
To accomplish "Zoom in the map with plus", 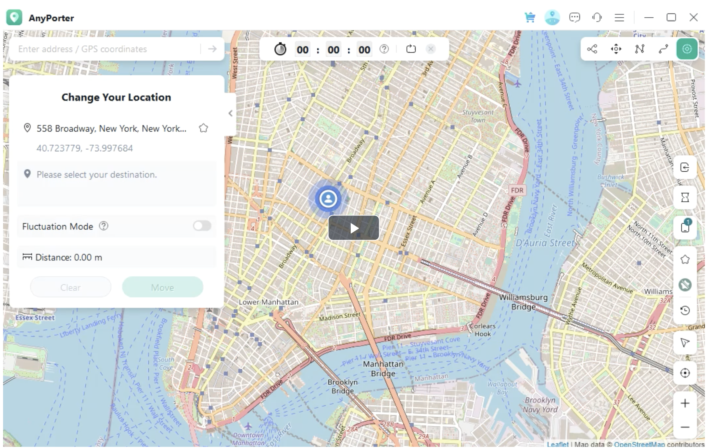I will (685, 403).
